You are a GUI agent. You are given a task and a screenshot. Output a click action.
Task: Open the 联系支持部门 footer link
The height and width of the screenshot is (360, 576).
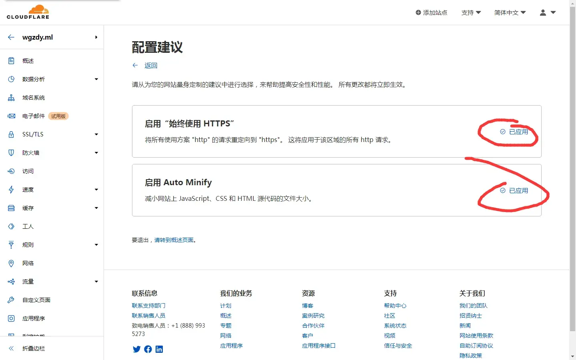click(x=148, y=306)
